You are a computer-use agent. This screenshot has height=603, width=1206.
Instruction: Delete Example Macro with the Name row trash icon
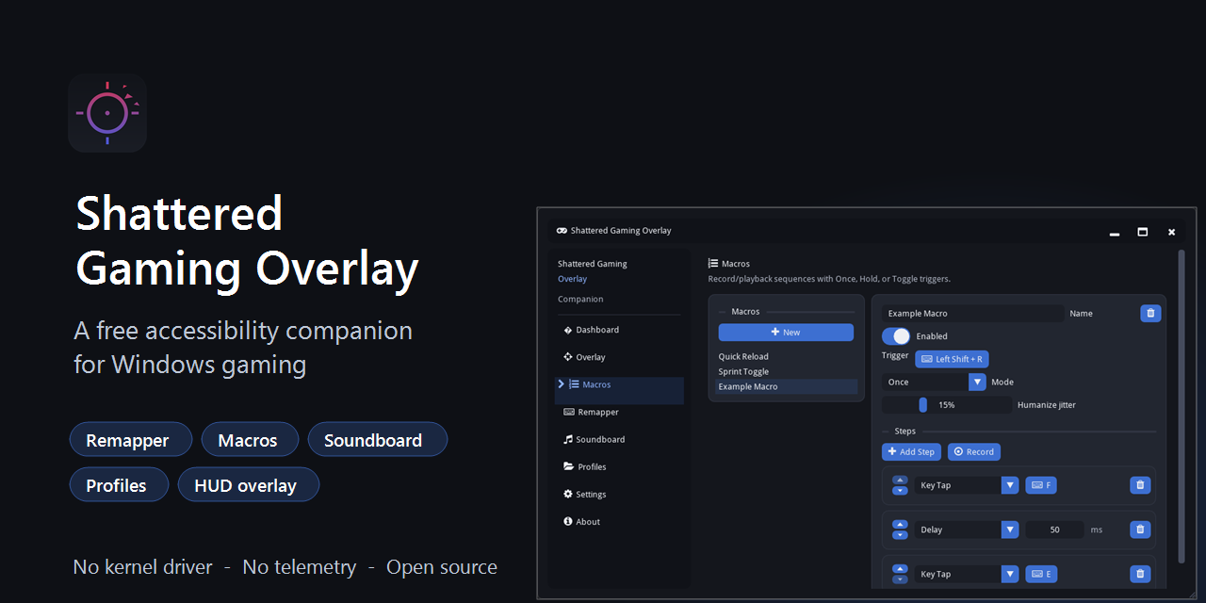pos(1150,313)
